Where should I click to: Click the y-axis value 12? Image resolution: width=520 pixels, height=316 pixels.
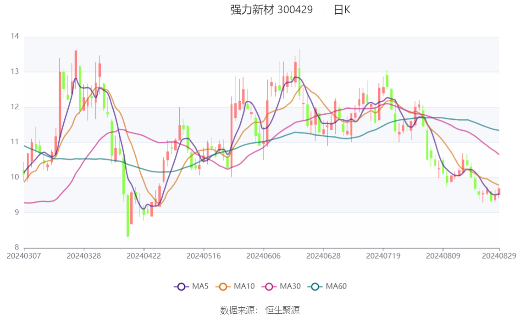point(15,107)
